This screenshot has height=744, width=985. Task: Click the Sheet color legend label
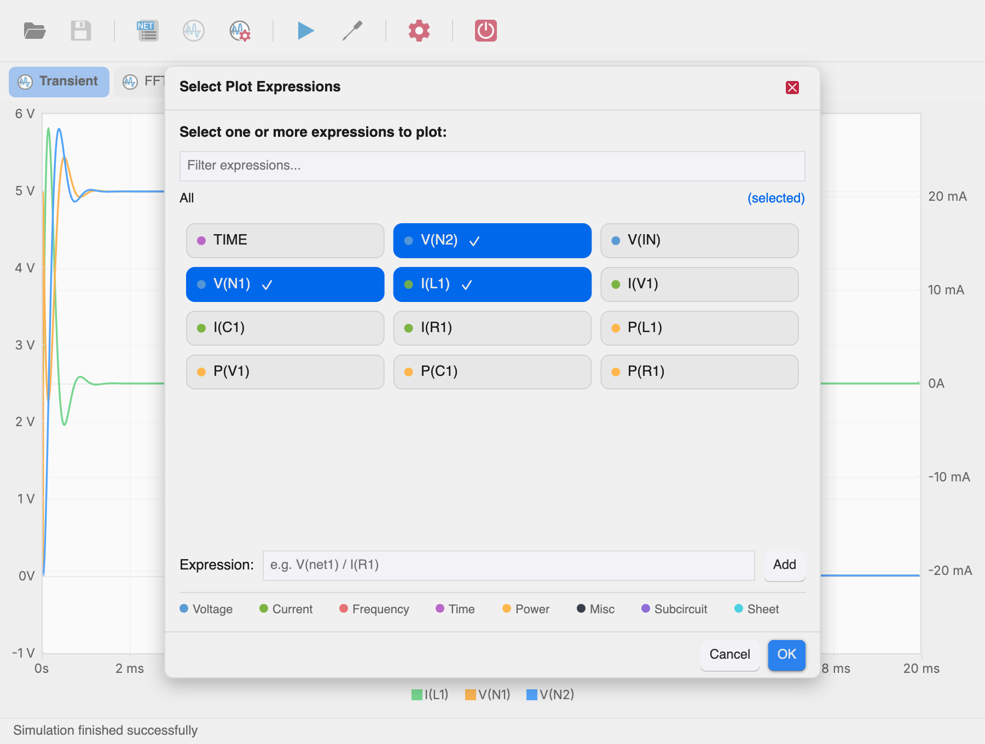coord(763,609)
